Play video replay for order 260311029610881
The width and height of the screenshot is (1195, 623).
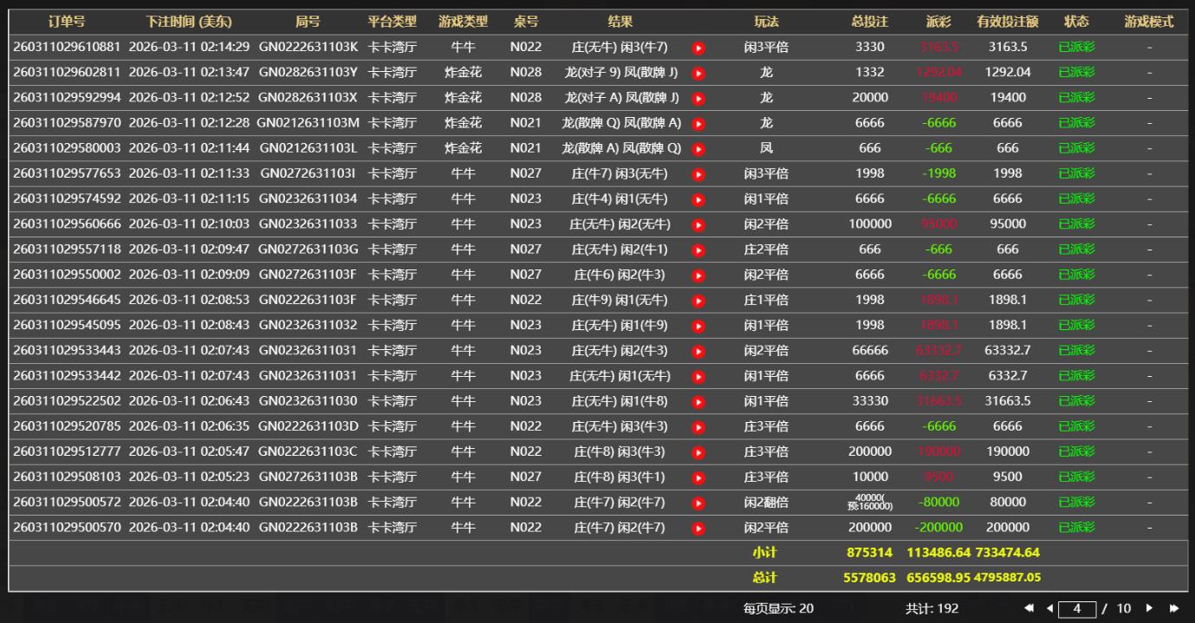click(x=698, y=48)
